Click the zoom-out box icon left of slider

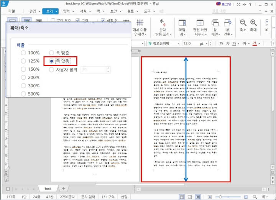point(210,197)
